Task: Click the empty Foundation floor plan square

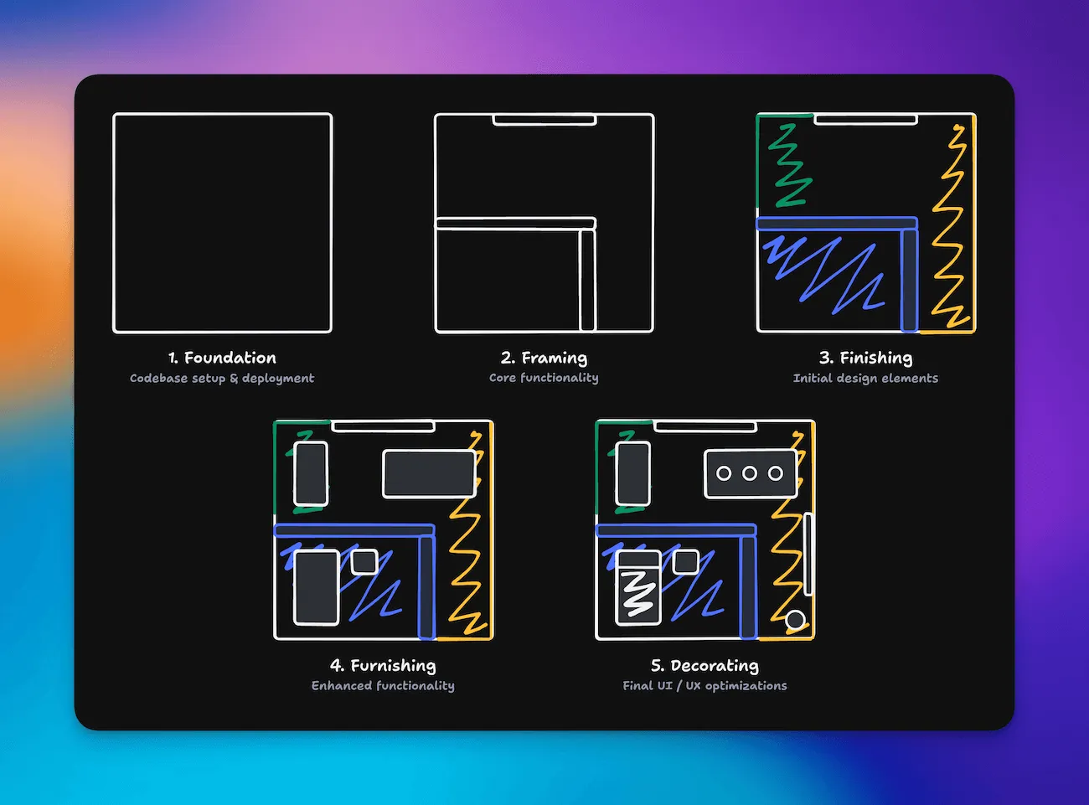Action: click(x=222, y=223)
